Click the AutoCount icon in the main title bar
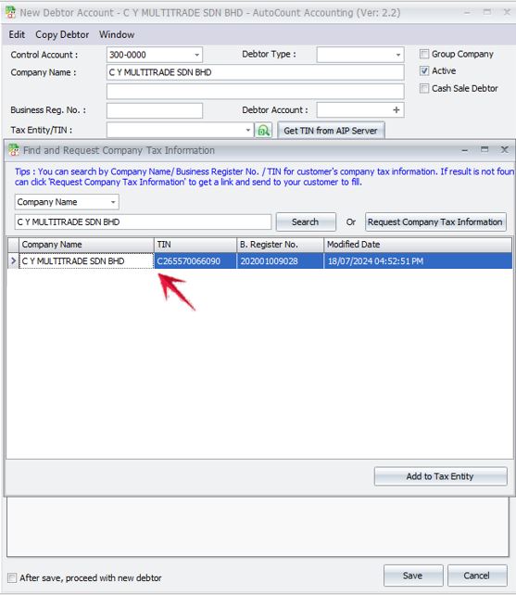 (10, 12)
